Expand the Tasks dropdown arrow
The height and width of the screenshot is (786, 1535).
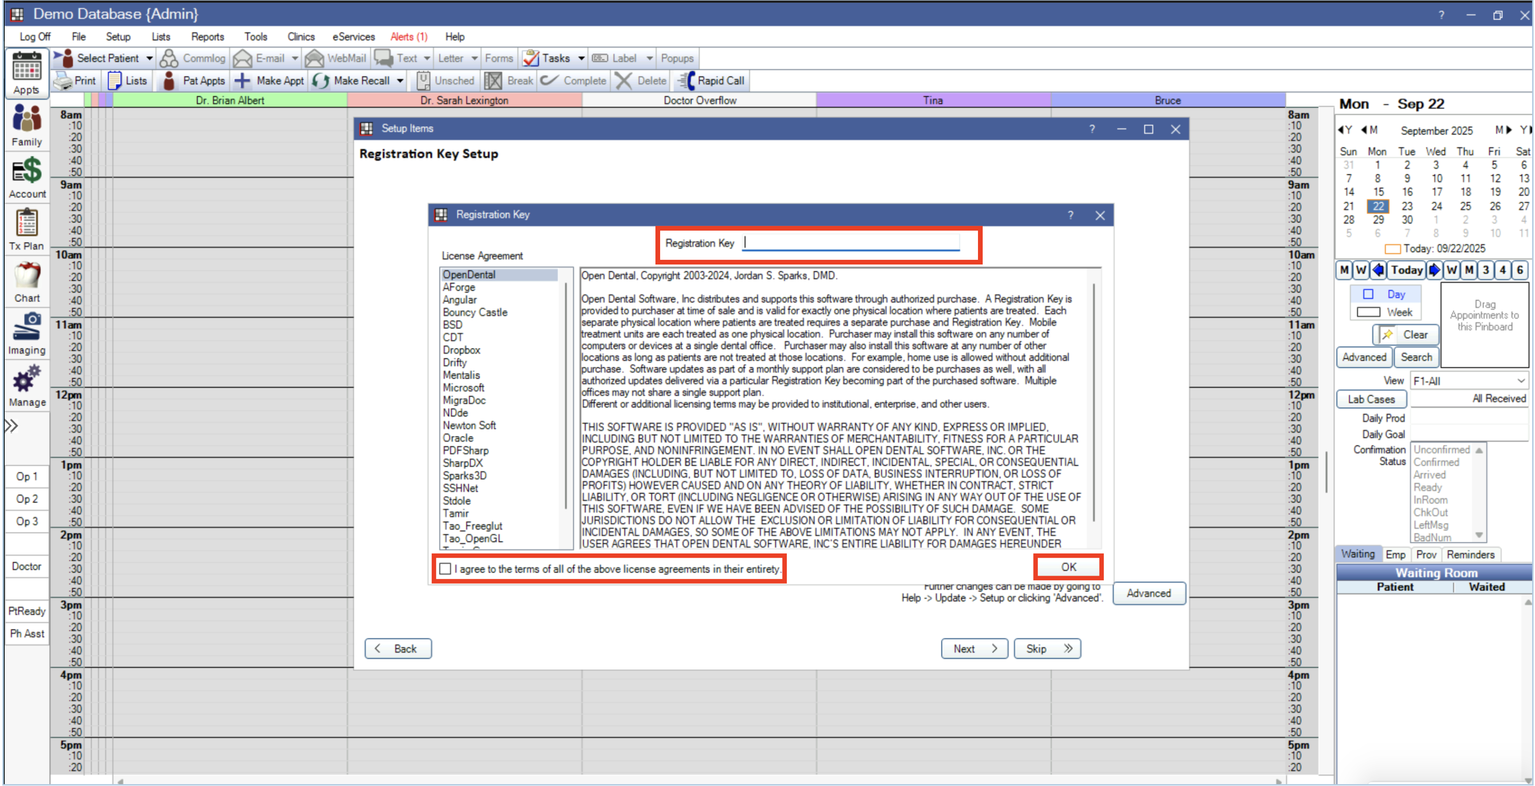(x=581, y=58)
